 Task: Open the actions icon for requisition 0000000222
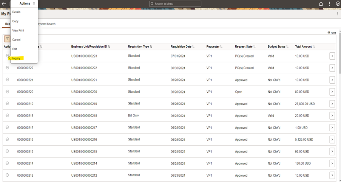pos(7,68)
